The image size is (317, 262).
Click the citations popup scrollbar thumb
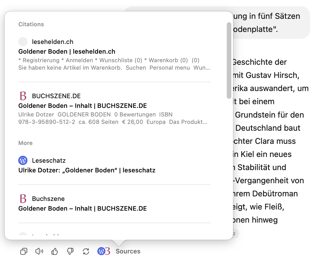pyautogui.click(x=229, y=61)
